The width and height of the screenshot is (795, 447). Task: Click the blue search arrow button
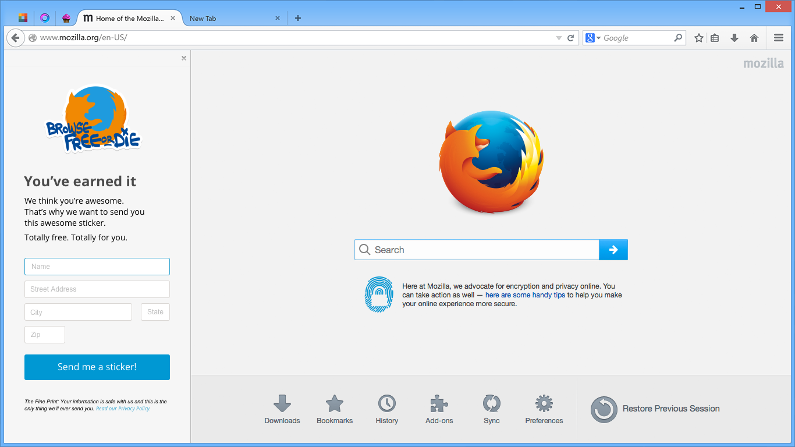click(613, 250)
